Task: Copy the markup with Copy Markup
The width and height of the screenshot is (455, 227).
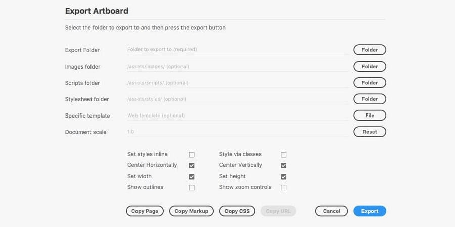Action: 192,211
